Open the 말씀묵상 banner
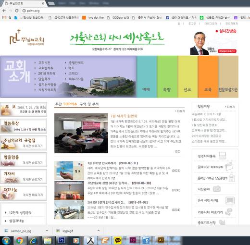The width and height of the screenshot is (250, 245). point(24,126)
